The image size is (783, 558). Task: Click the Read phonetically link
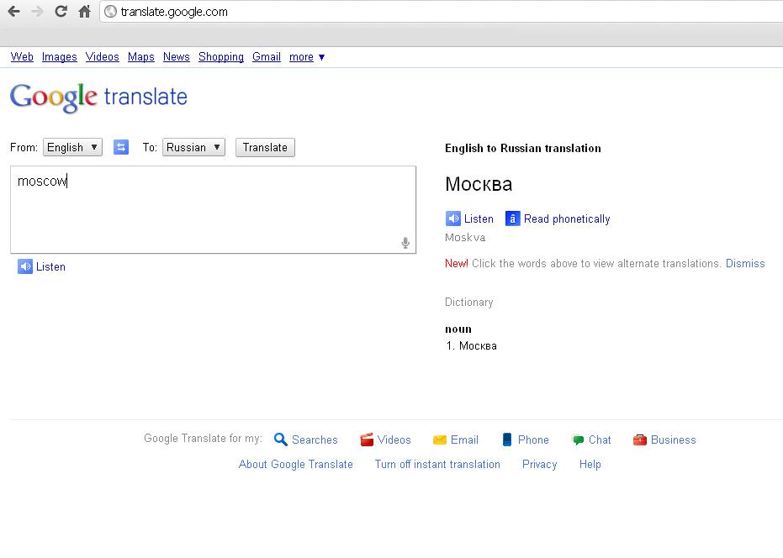pos(567,218)
